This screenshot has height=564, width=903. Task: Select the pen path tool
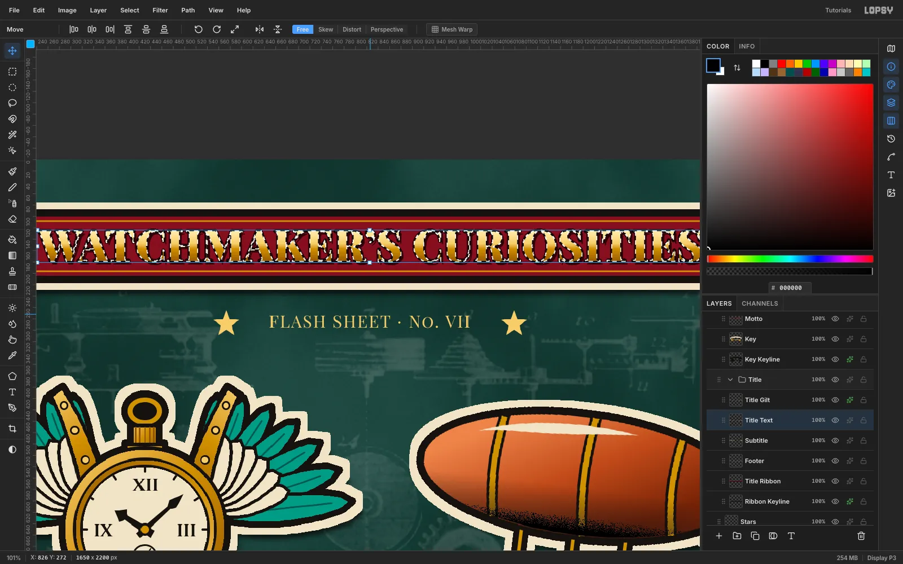tap(12, 408)
